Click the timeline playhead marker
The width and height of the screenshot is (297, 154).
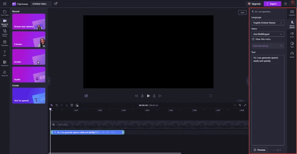click(50, 109)
